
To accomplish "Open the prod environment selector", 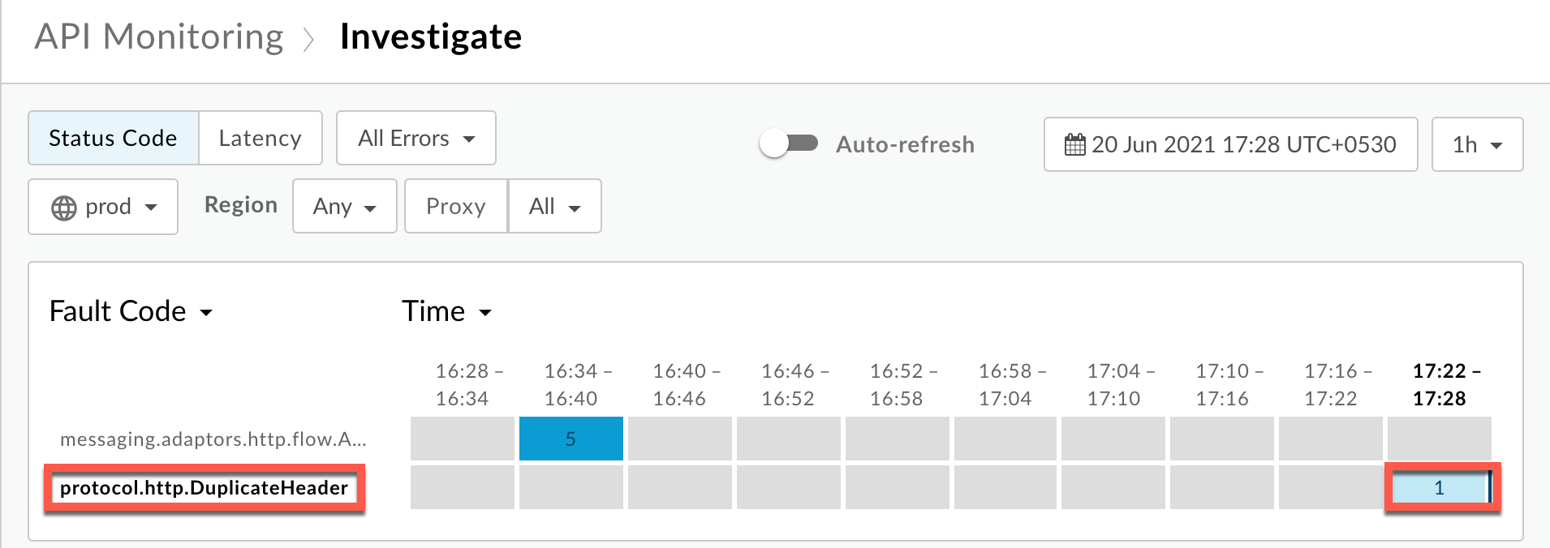I will point(103,208).
